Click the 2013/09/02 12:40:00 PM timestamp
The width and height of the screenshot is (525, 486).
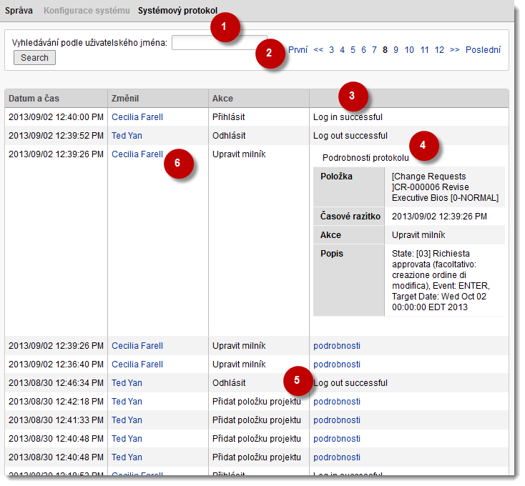(x=56, y=117)
